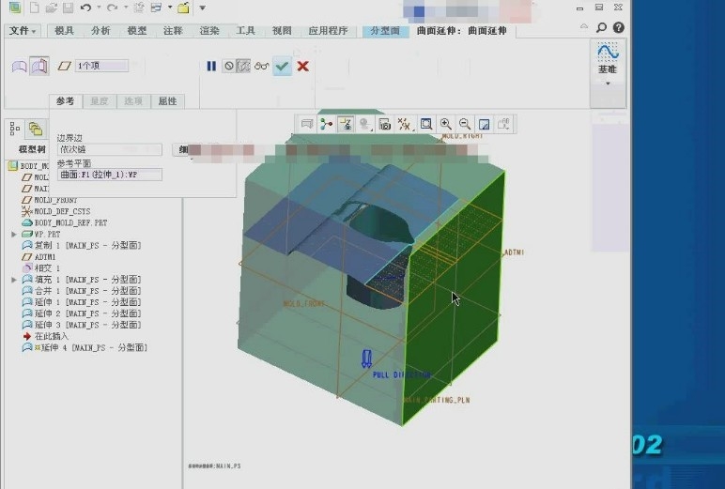Select the 曲面延伸 dashboard tab
725x489 pixels.
461,31
